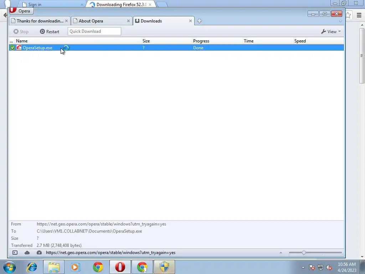Open the second Chrome taskbar button
The image size is (365, 274).
[x=142, y=267]
